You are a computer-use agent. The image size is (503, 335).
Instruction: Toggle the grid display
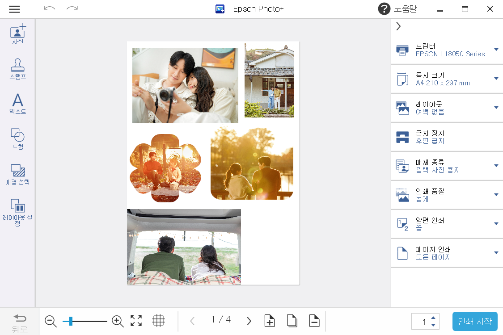(x=158, y=321)
